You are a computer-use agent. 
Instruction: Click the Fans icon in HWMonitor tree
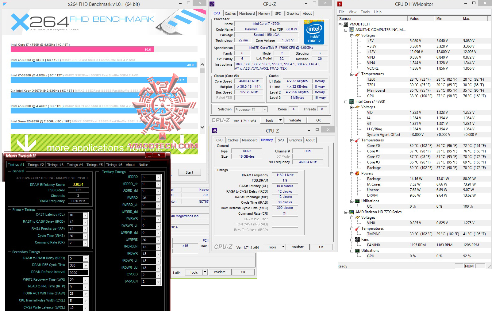pos(357,240)
